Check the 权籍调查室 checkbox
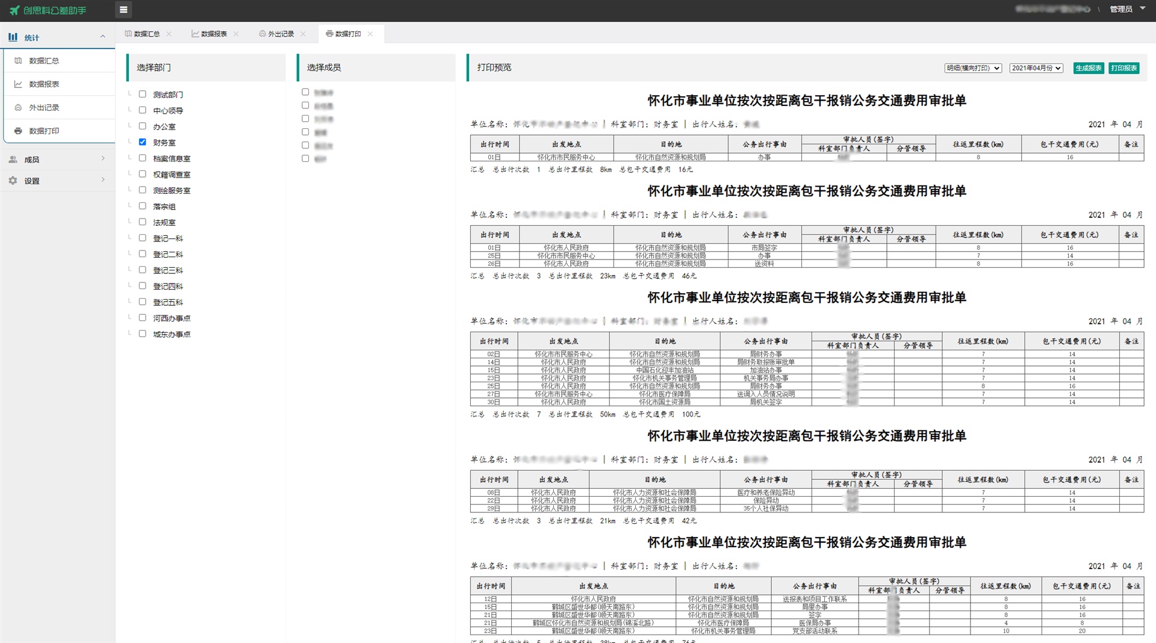This screenshot has width=1156, height=643. tap(143, 174)
